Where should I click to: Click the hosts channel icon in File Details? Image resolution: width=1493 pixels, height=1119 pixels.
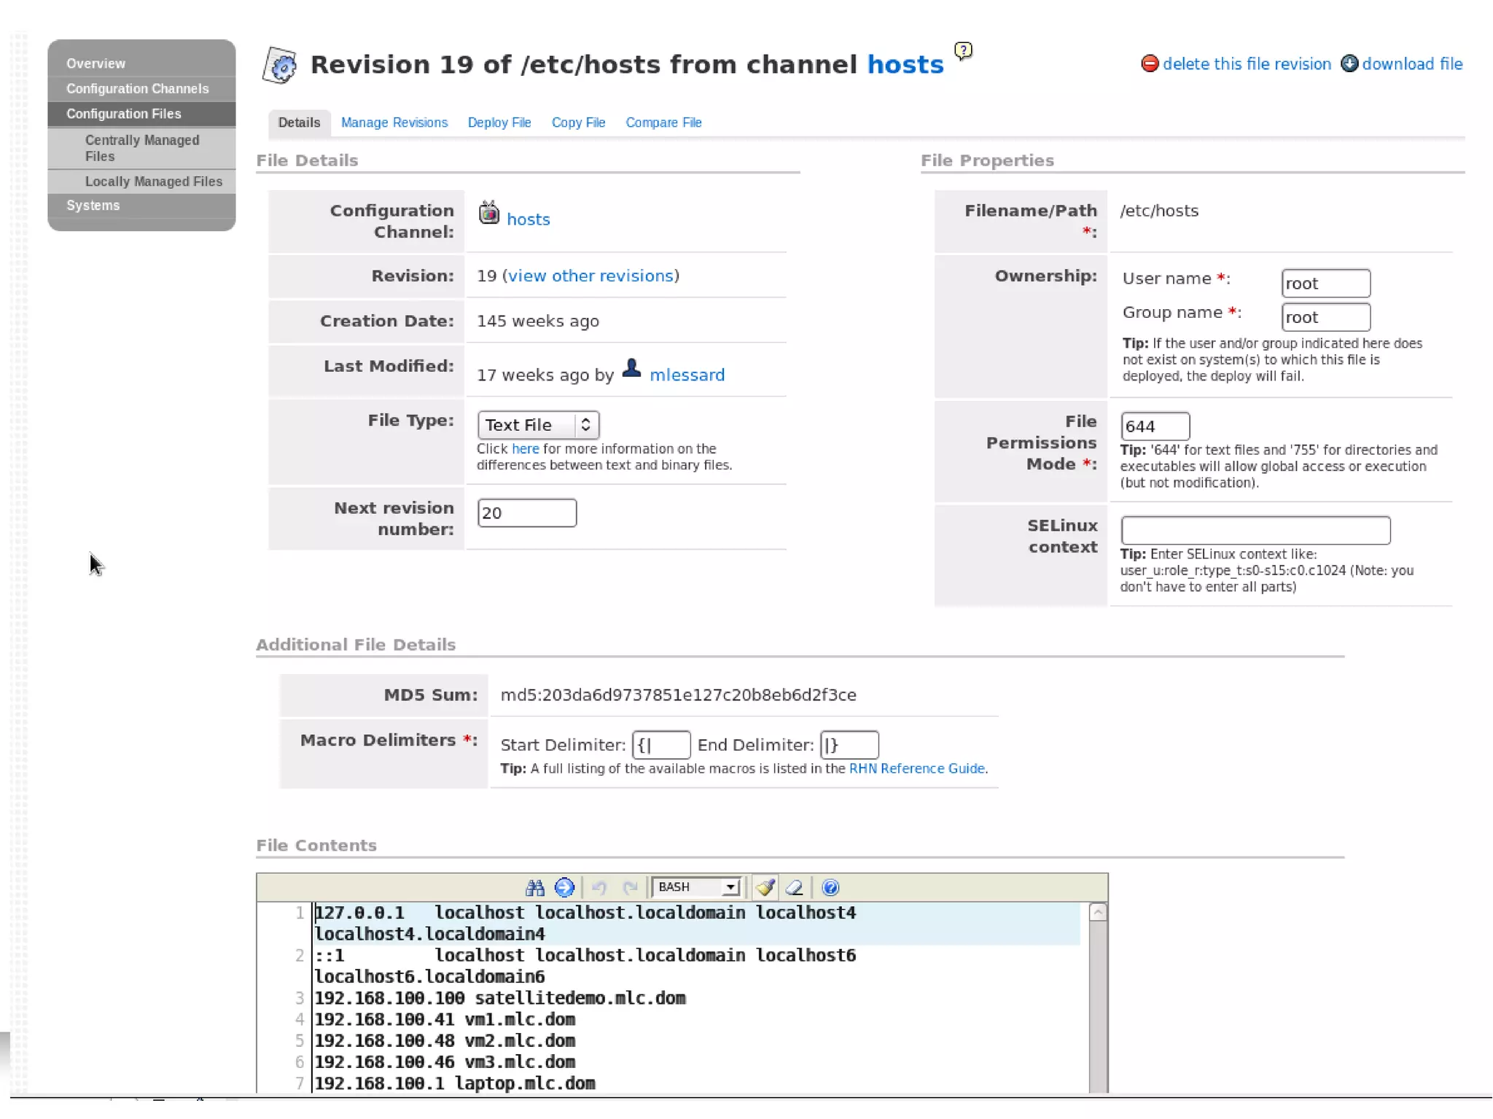click(488, 213)
